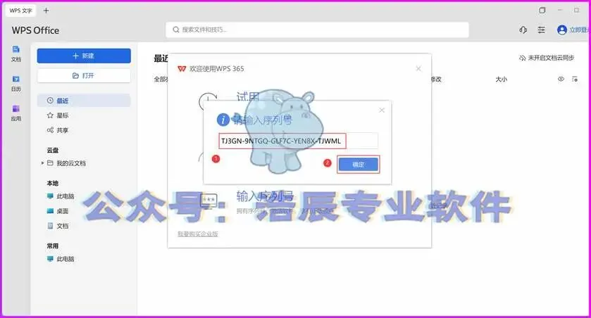Image resolution: width=591 pixels, height=318 pixels.
Task: Click the 输入序列号 option in welcome dialog
Action: coord(265,196)
